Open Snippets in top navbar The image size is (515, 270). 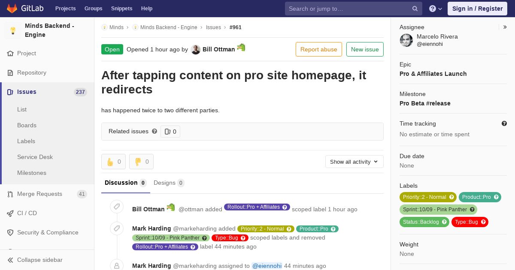click(x=122, y=9)
